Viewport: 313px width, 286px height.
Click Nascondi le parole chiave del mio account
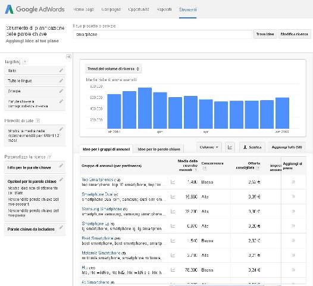click(33, 201)
